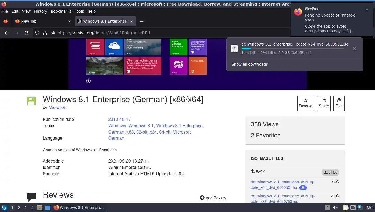Close the New Tab tab
375x212 pixels.
coord(69,21)
